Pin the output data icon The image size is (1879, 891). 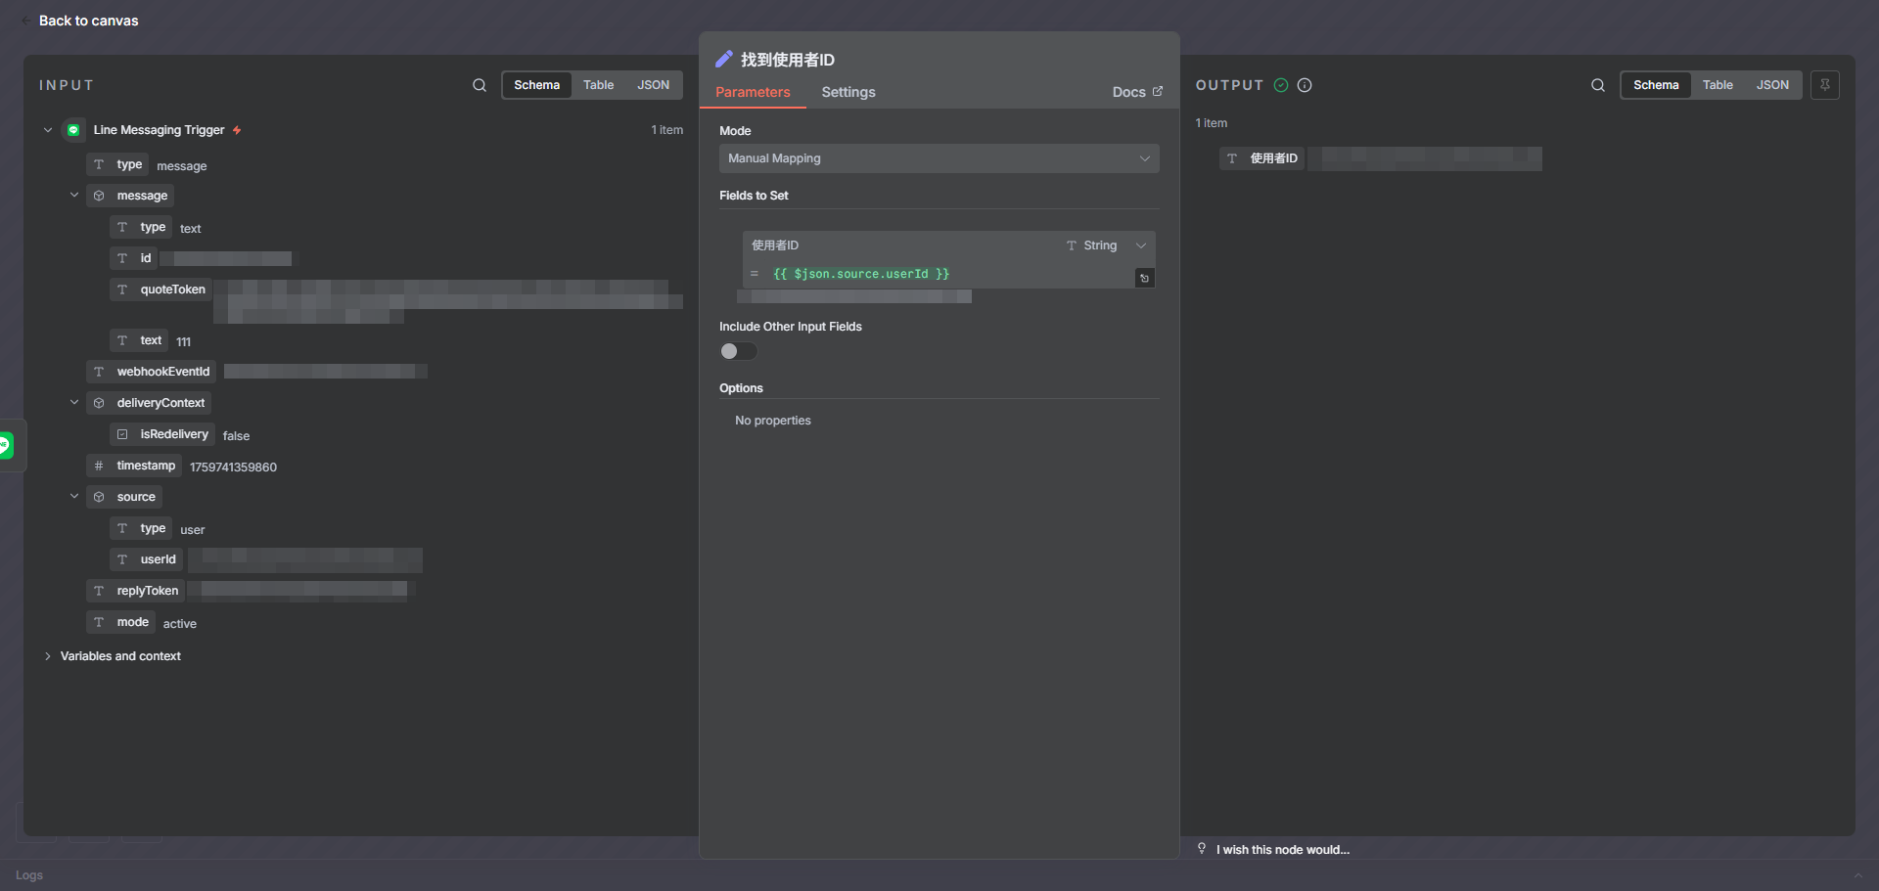tap(1825, 85)
